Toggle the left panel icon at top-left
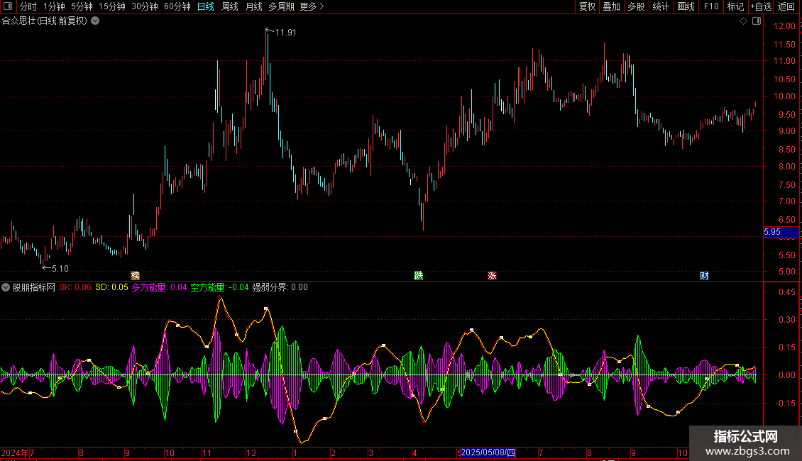This screenshot has width=802, height=461. [9, 6]
